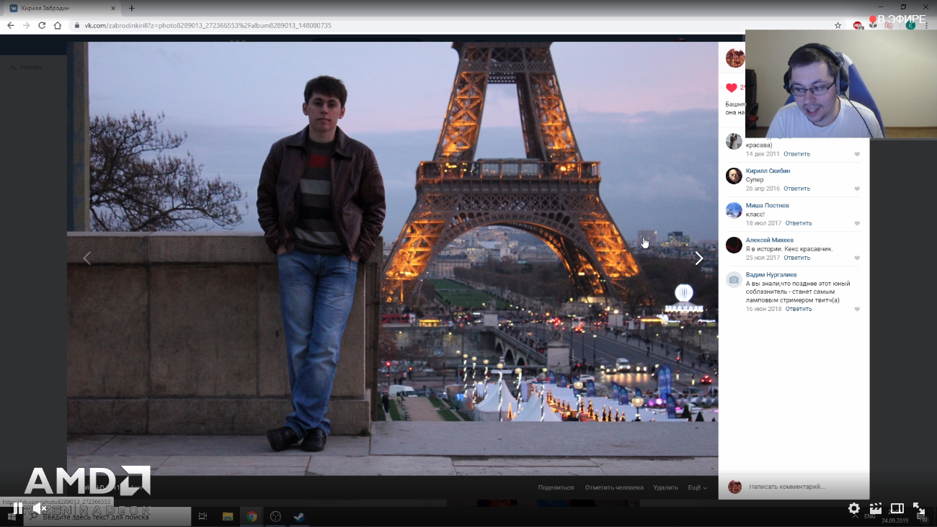Unmute the video player volume icon
The height and width of the screenshot is (527, 937).
(40, 508)
